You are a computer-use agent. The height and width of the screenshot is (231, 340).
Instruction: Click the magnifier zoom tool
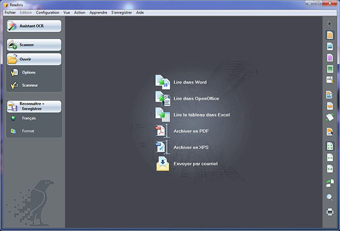[330, 198]
